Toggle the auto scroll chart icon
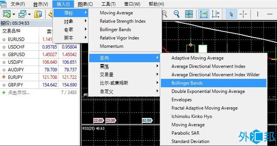This screenshot has width=277, height=146. click(x=203, y=14)
